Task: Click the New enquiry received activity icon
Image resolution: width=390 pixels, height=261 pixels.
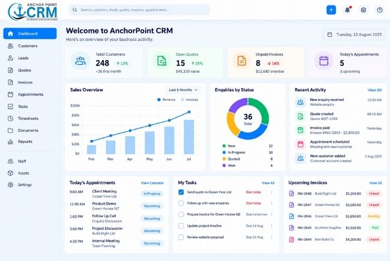Action: point(301,102)
